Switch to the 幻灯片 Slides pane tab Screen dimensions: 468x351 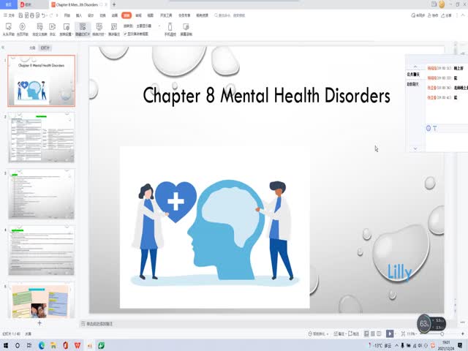45,48
